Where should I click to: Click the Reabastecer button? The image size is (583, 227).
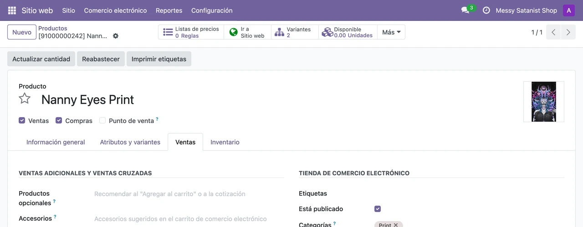coord(101,59)
